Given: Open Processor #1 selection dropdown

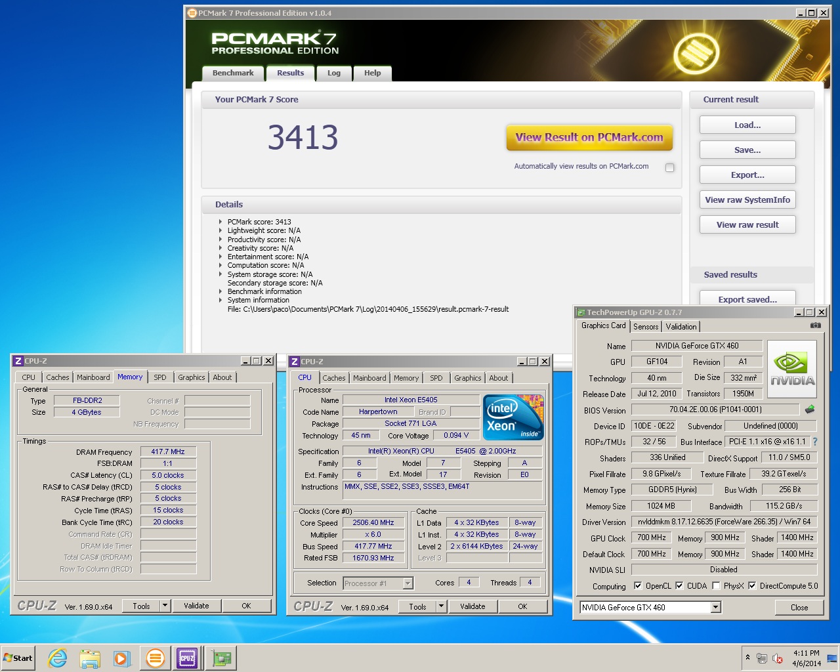Looking at the screenshot, I should pos(408,583).
